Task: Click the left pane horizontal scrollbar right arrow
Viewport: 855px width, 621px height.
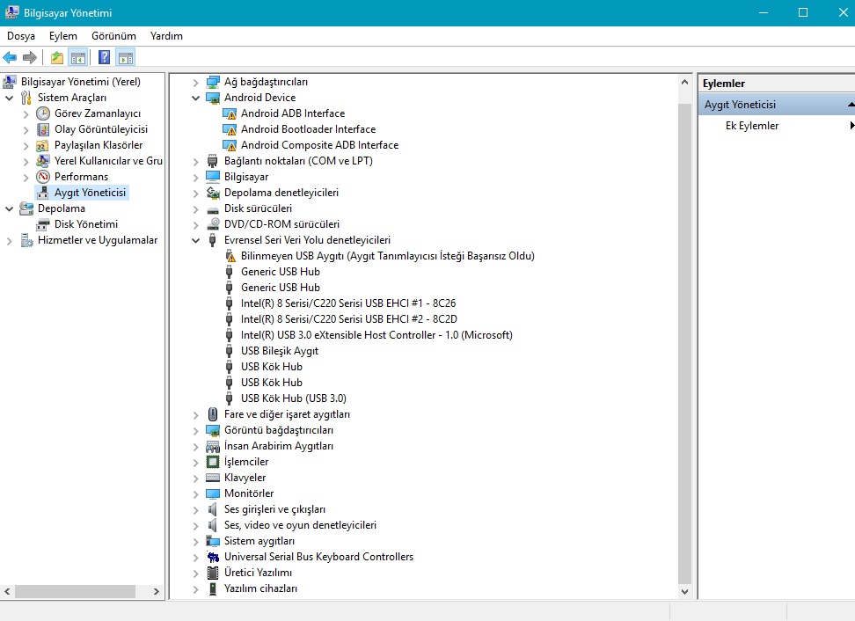Action: tap(157, 592)
